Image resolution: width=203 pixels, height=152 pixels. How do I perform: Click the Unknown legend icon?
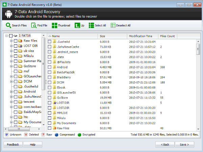tap(7, 134)
